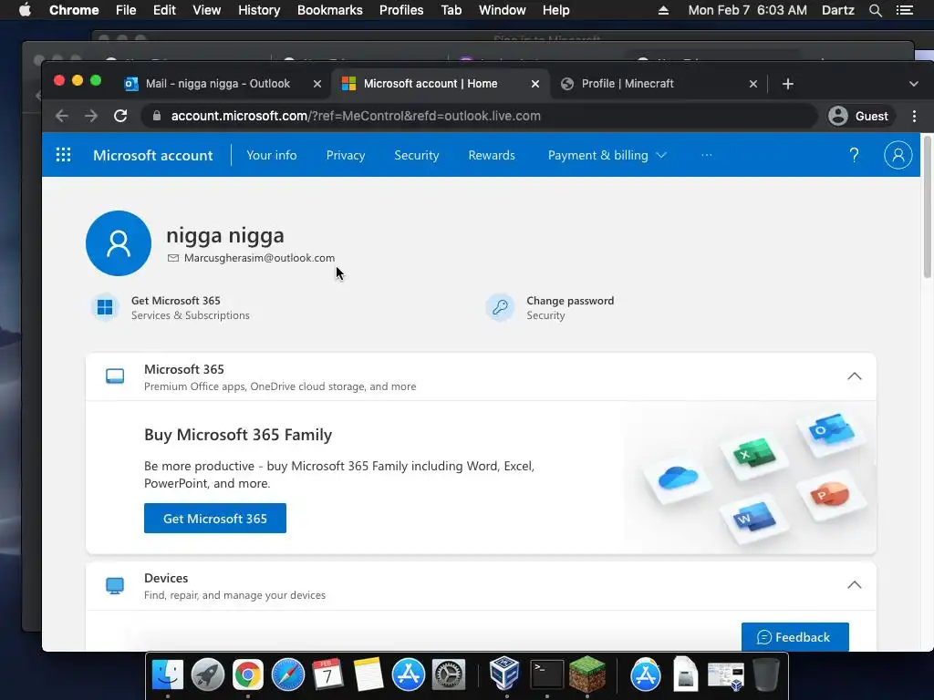Go back with the browser back arrow

click(62, 116)
